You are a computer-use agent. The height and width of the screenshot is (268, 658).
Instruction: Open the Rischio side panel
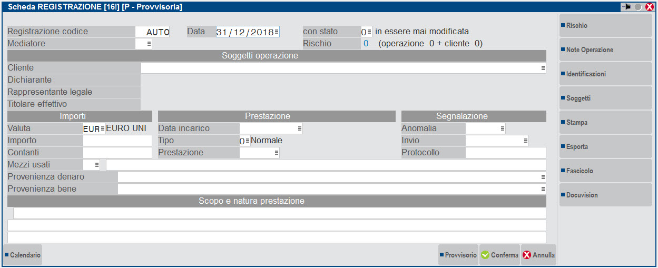[605, 26]
